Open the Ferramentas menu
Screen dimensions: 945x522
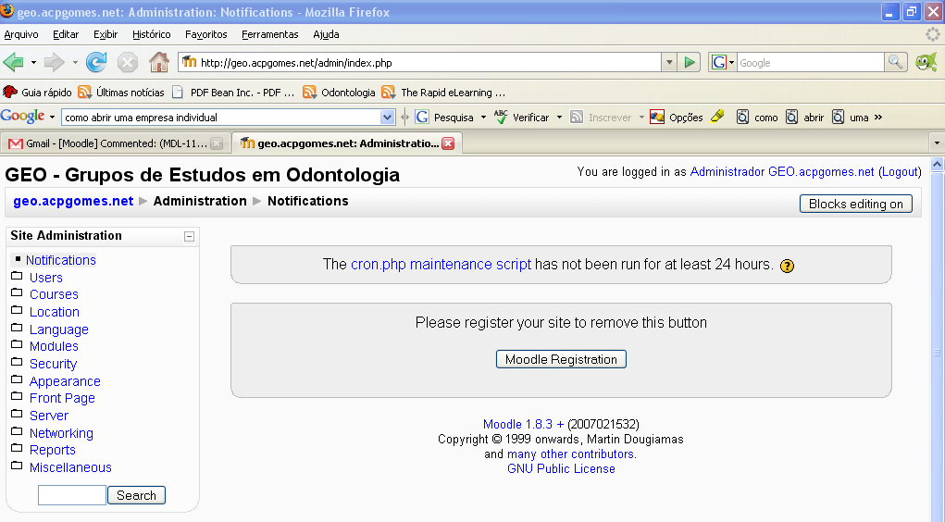tap(270, 34)
